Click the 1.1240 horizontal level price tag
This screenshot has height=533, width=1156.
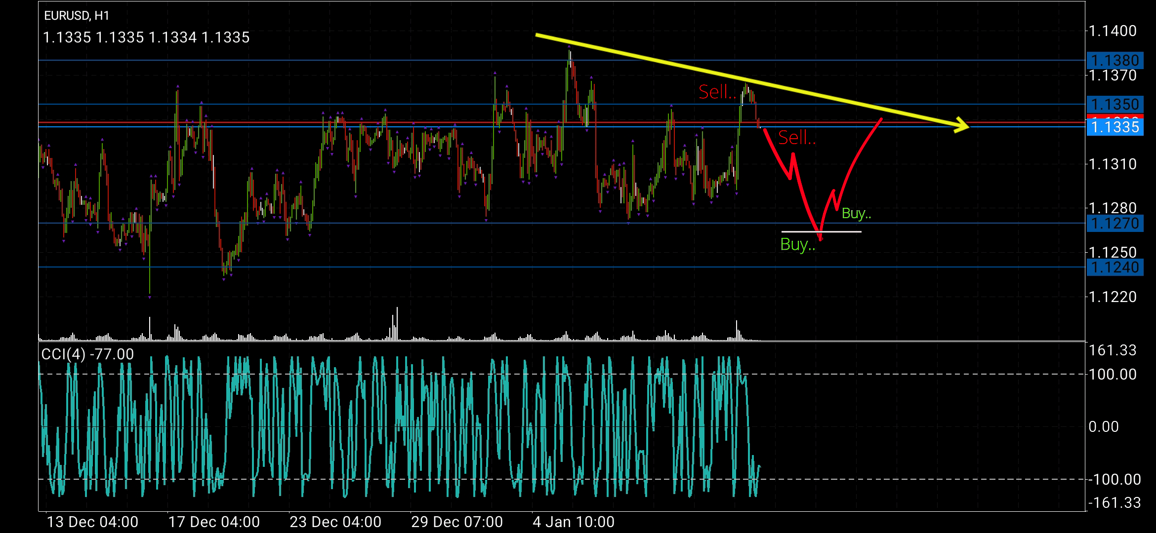pos(1115,267)
